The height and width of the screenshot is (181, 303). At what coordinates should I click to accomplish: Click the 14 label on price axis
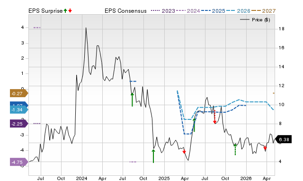pyautogui.click(x=281, y=67)
